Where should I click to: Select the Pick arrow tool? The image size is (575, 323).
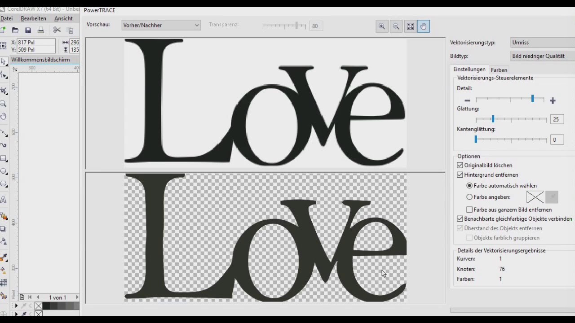point(4,61)
